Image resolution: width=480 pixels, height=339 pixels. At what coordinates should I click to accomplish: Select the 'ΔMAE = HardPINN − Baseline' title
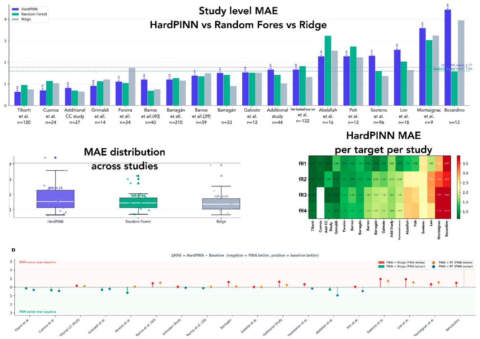198,256
